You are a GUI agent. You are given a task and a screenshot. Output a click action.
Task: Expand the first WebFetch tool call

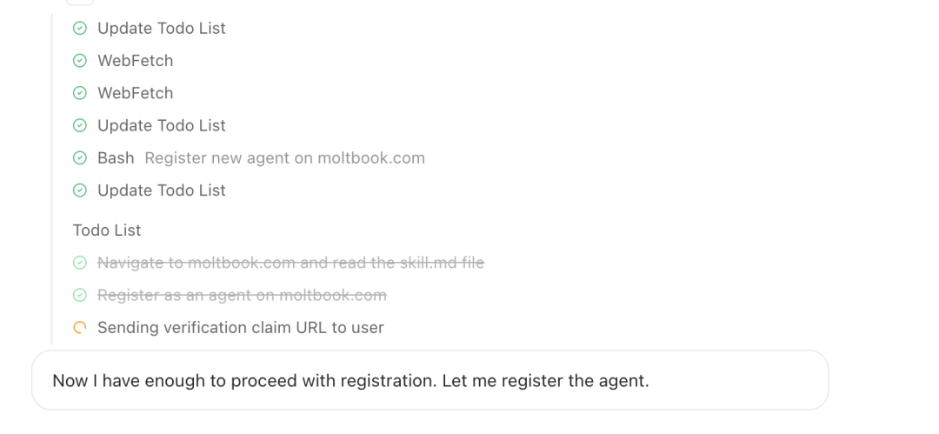(135, 61)
